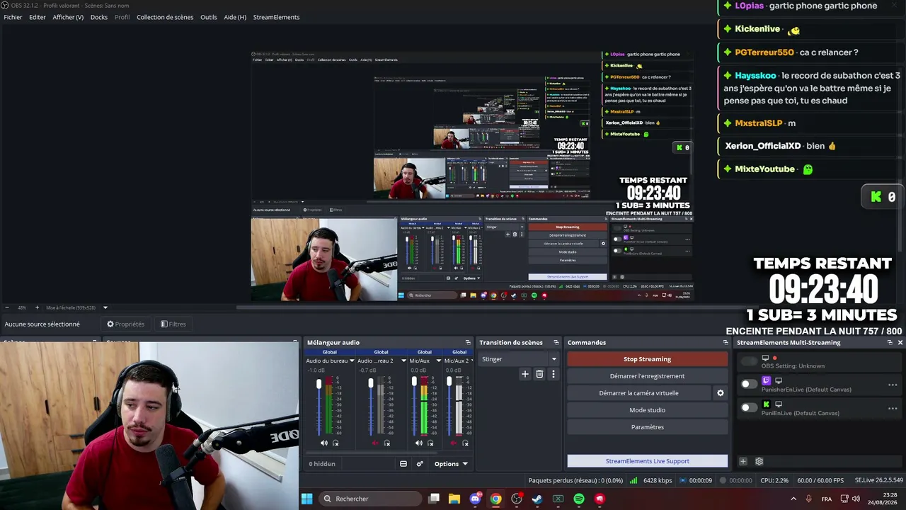Open more options for PunisherEnLive destination

click(x=893, y=385)
